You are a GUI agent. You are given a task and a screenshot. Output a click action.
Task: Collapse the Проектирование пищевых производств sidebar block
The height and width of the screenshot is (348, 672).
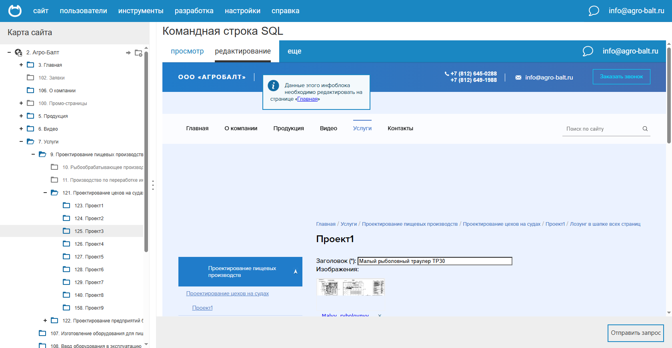(x=296, y=272)
